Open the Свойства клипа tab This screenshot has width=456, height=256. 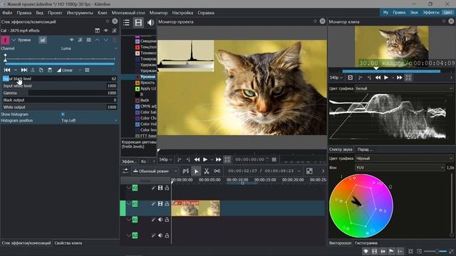[x=68, y=243]
